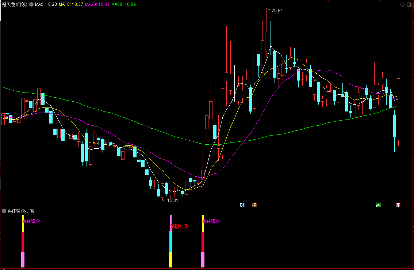
Task: Click the 财 event marker icon
Action: coord(242,205)
